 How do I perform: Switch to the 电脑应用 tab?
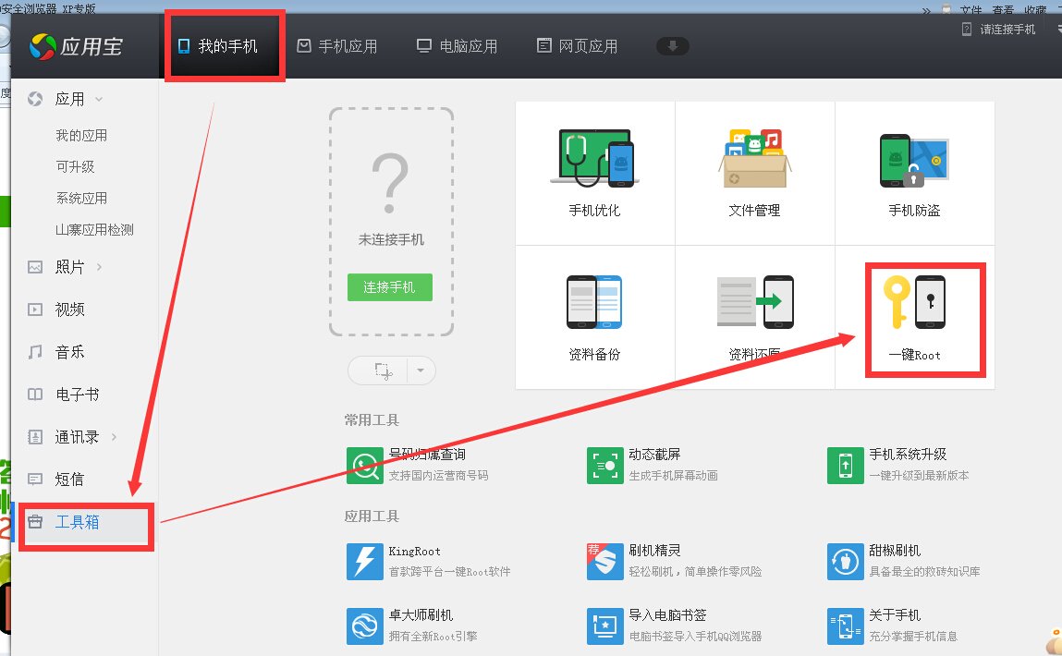click(x=457, y=46)
